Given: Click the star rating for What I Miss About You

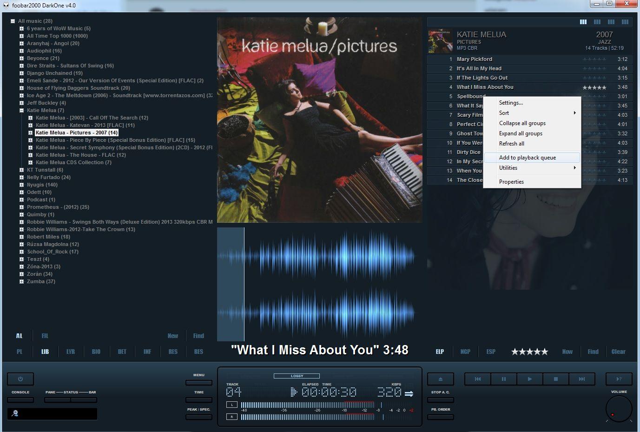Looking at the screenshot, I should pos(594,87).
